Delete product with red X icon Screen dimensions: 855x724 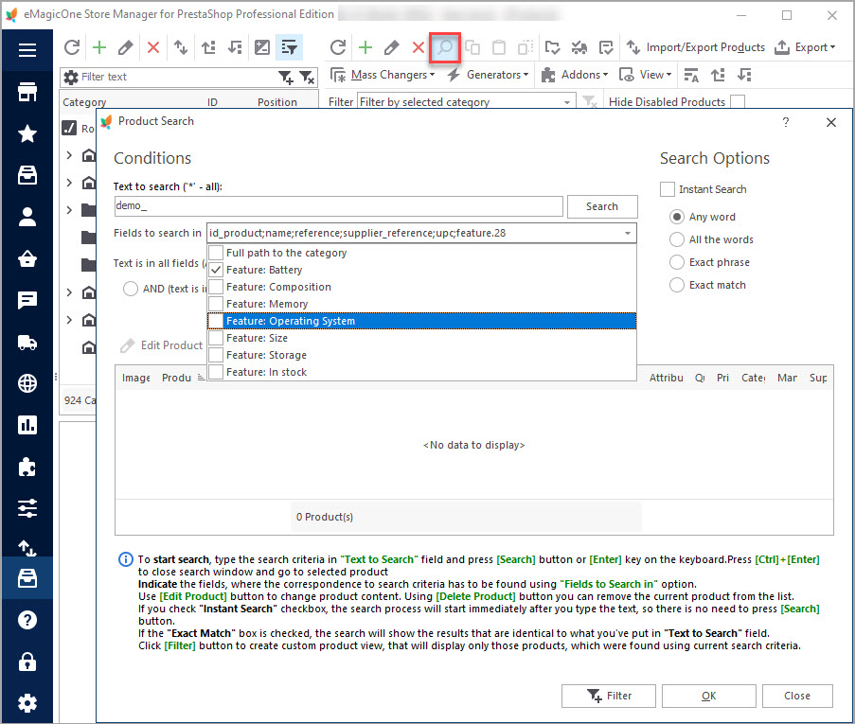pyautogui.click(x=419, y=48)
